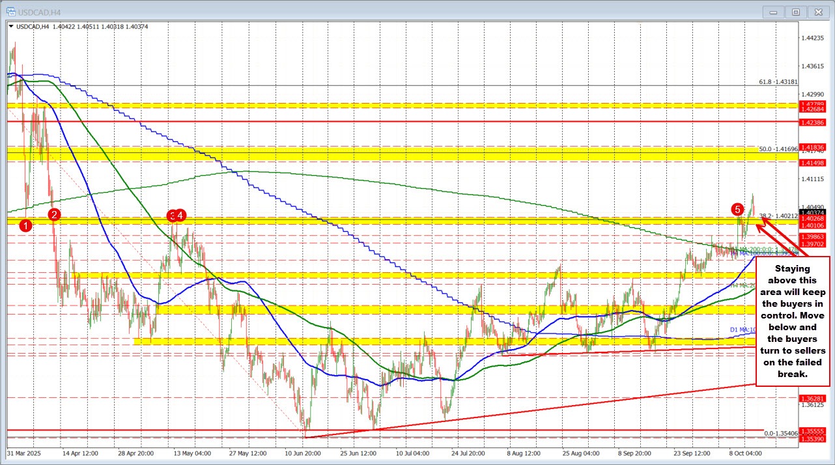Click the chart window icon beside the USDCAD,H4 title
This screenshot has height=465, width=835.
pos(10,11)
